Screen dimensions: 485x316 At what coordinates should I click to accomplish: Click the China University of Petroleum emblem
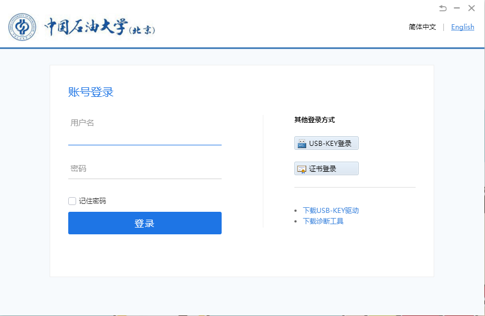[x=22, y=26]
